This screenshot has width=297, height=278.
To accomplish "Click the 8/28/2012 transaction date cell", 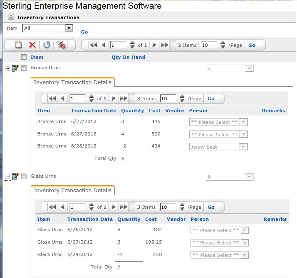I will point(84,146).
